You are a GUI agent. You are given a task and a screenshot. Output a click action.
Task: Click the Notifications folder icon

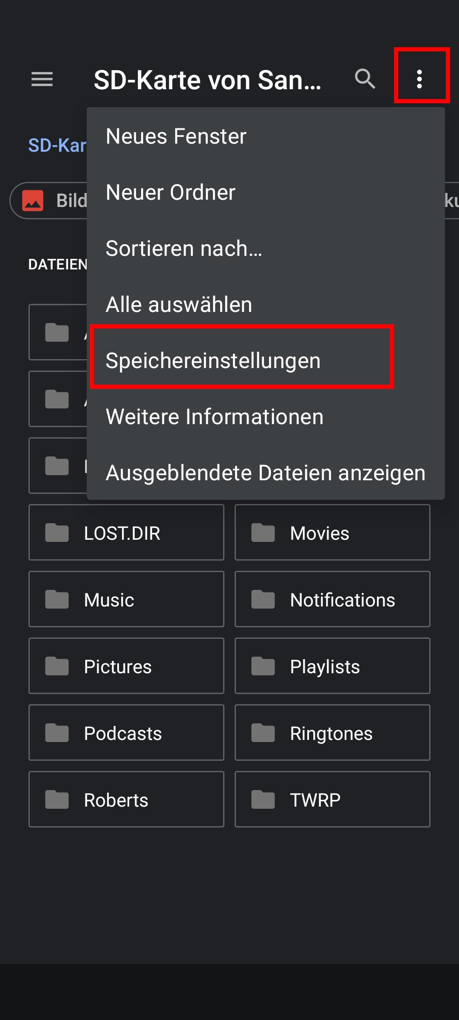pyautogui.click(x=263, y=599)
